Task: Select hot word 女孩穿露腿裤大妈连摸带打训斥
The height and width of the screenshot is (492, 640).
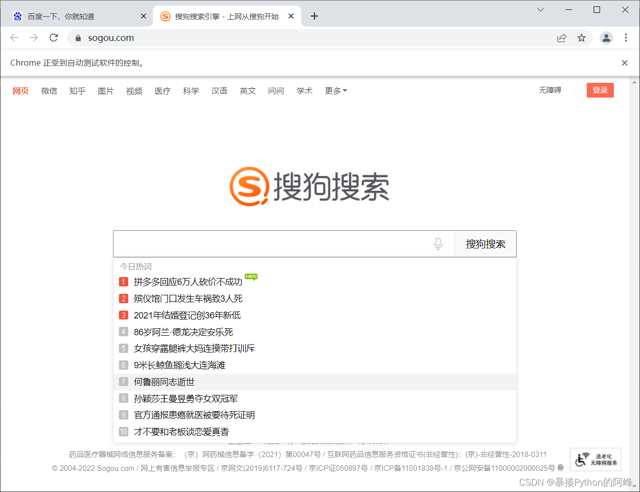Action: (315, 348)
